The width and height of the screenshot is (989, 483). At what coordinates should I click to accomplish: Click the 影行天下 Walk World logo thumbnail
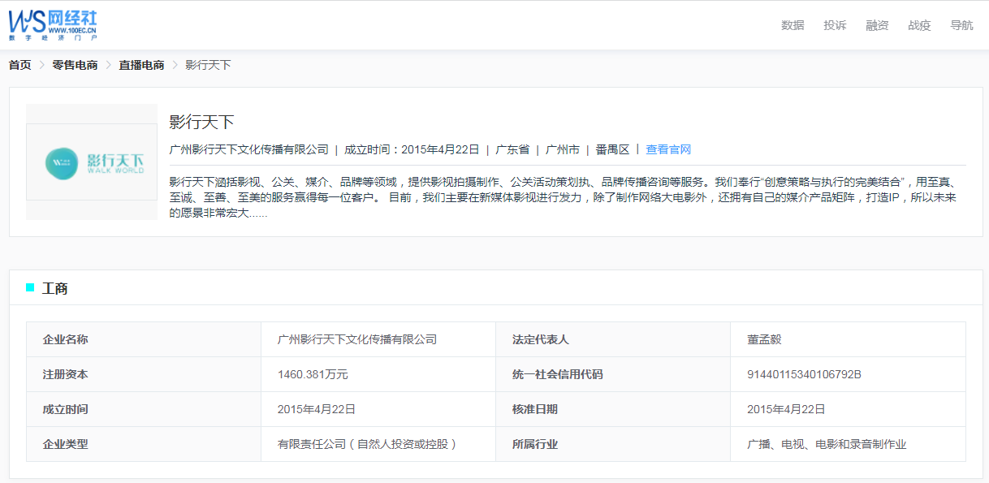[92, 162]
